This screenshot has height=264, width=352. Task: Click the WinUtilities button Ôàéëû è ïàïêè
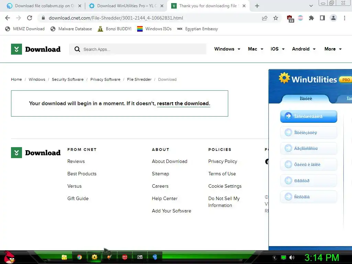[x=308, y=165]
